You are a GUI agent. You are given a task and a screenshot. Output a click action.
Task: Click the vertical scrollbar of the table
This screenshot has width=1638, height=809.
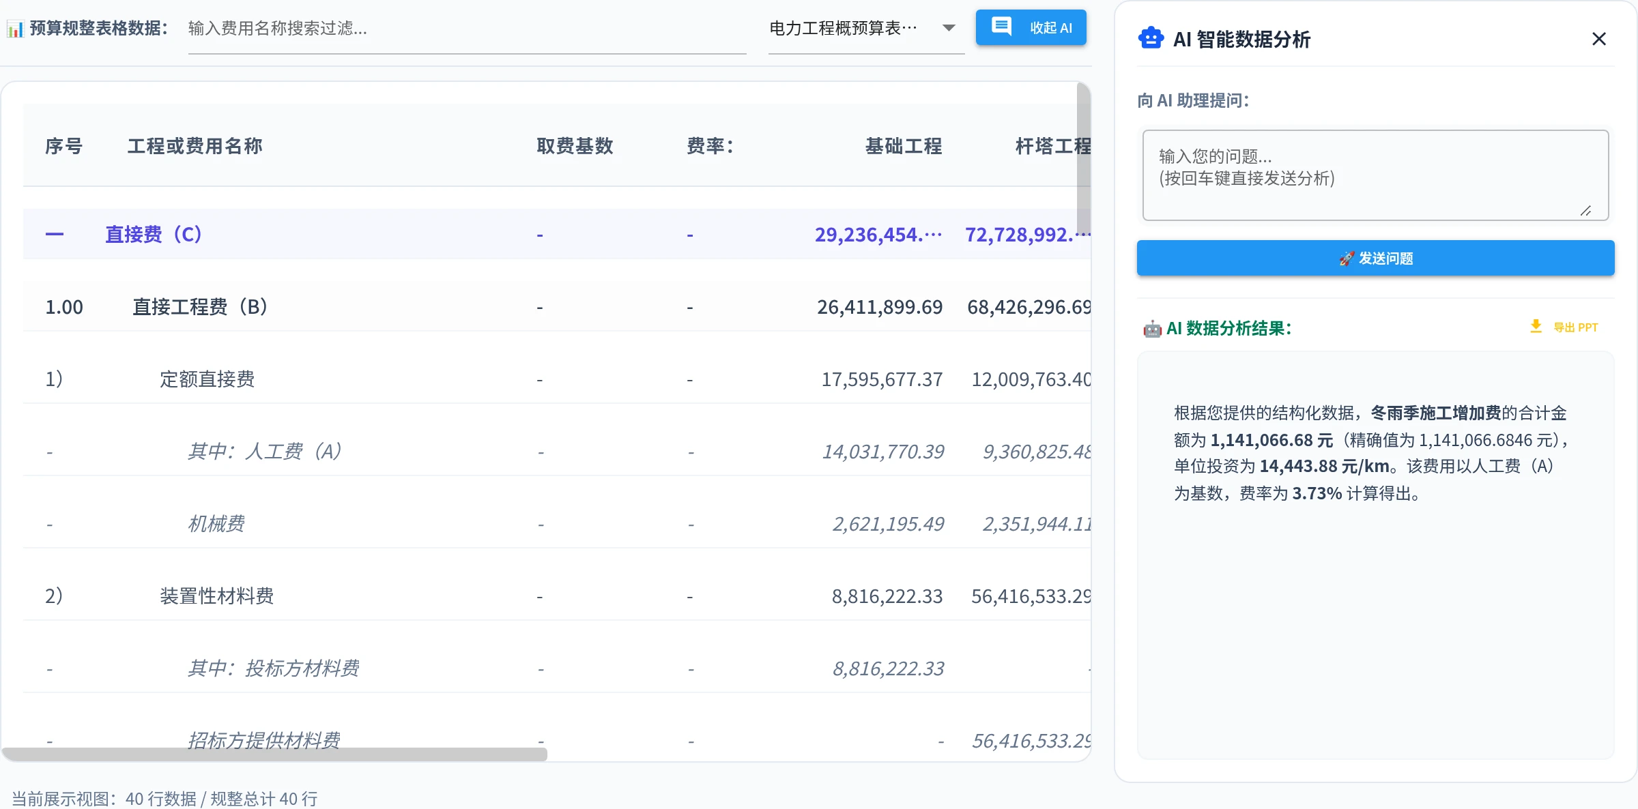point(1083,158)
